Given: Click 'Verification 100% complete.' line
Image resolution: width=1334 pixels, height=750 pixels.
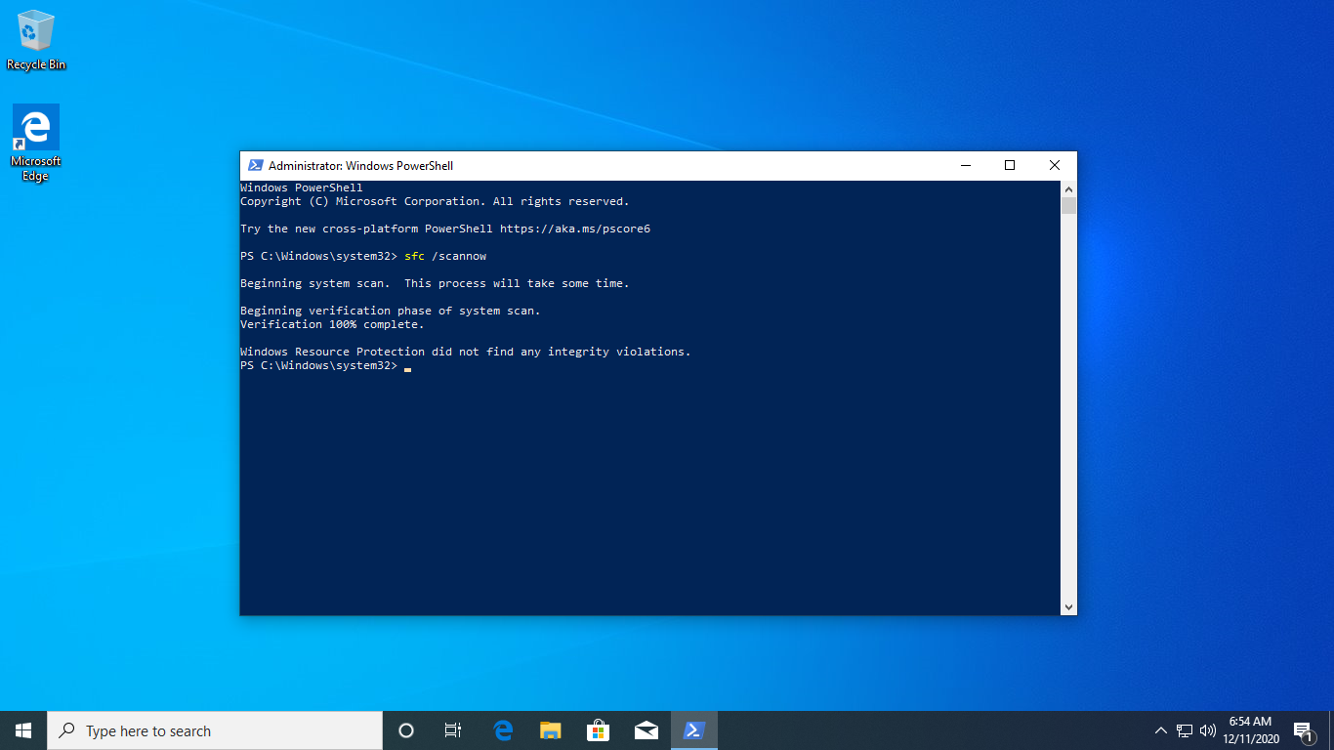Looking at the screenshot, I should (332, 324).
